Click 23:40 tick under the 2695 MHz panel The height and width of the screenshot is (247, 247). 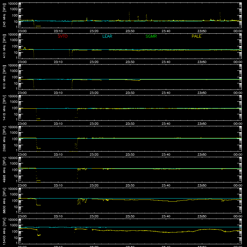coord(166,155)
